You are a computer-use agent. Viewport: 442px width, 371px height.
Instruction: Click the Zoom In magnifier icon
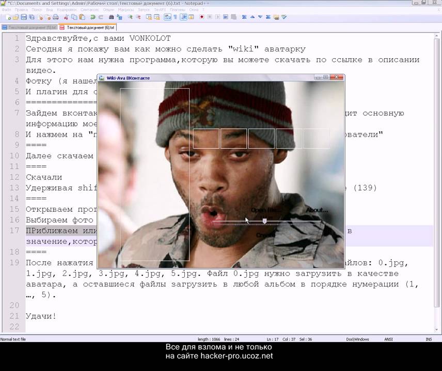tap(130, 17)
